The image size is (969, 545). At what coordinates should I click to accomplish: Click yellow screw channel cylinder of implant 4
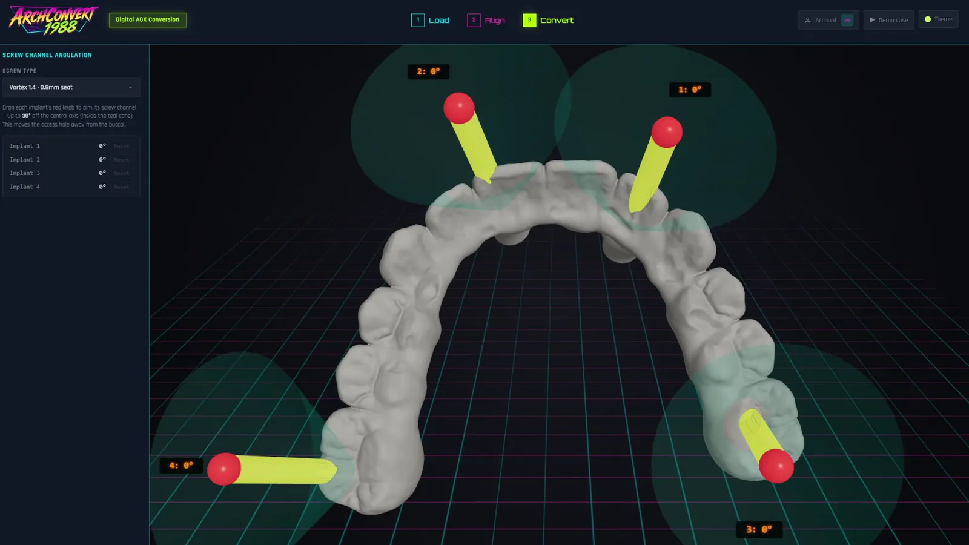click(x=285, y=470)
